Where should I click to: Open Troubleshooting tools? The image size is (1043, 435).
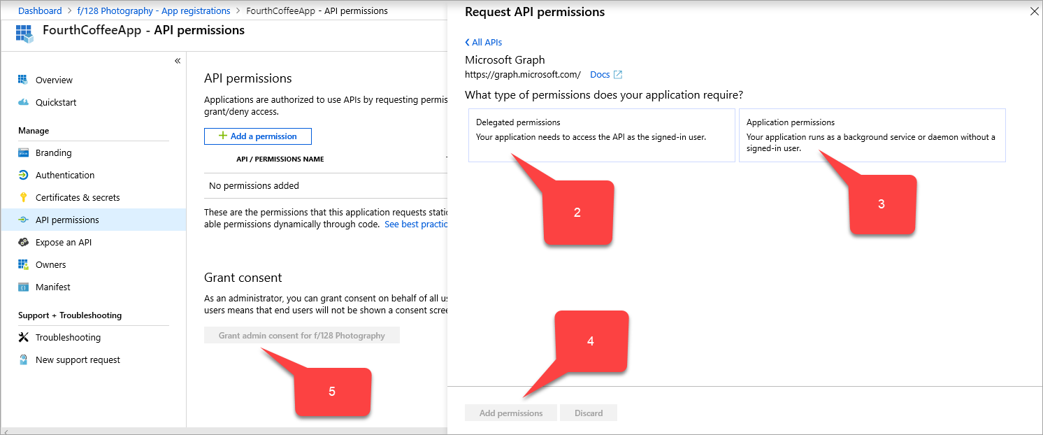click(67, 337)
